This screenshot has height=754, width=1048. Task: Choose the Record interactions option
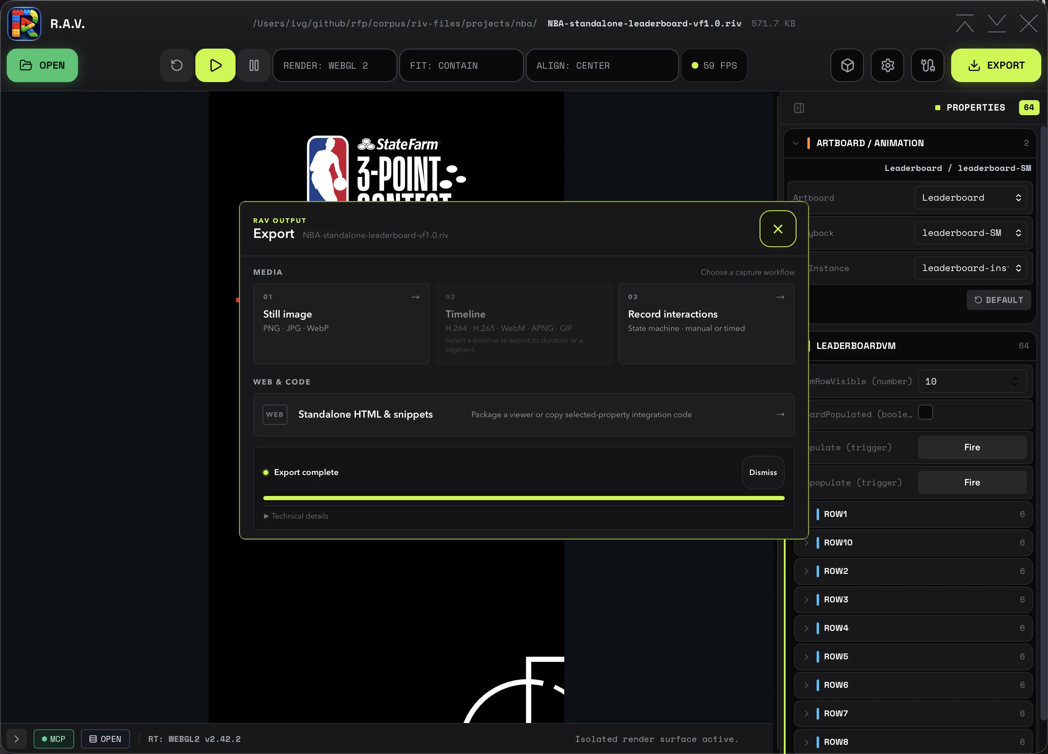(706, 324)
